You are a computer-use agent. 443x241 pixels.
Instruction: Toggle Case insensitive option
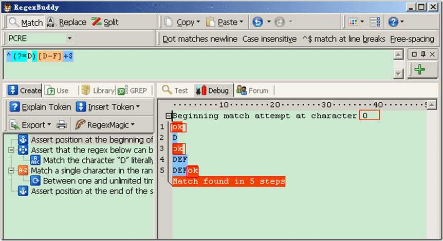point(269,39)
